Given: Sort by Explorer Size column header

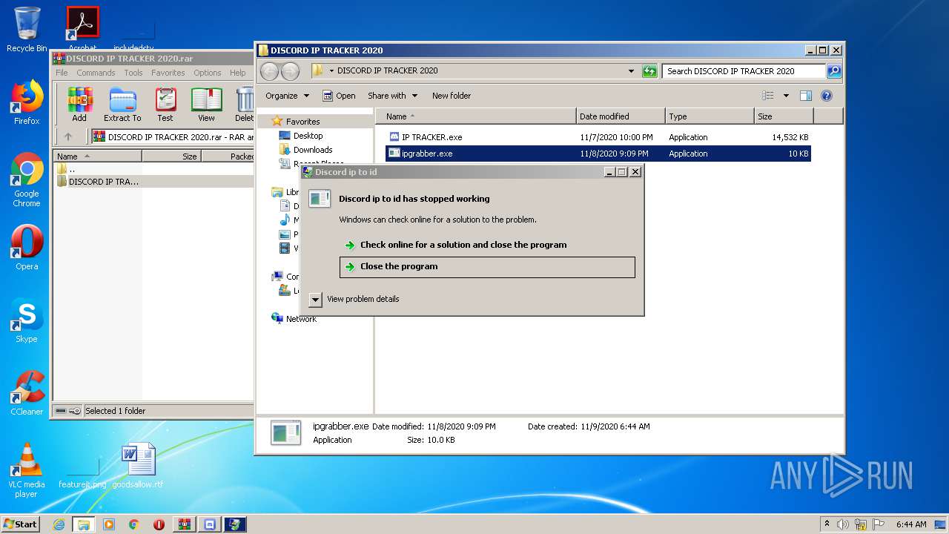Looking at the screenshot, I should [x=784, y=116].
